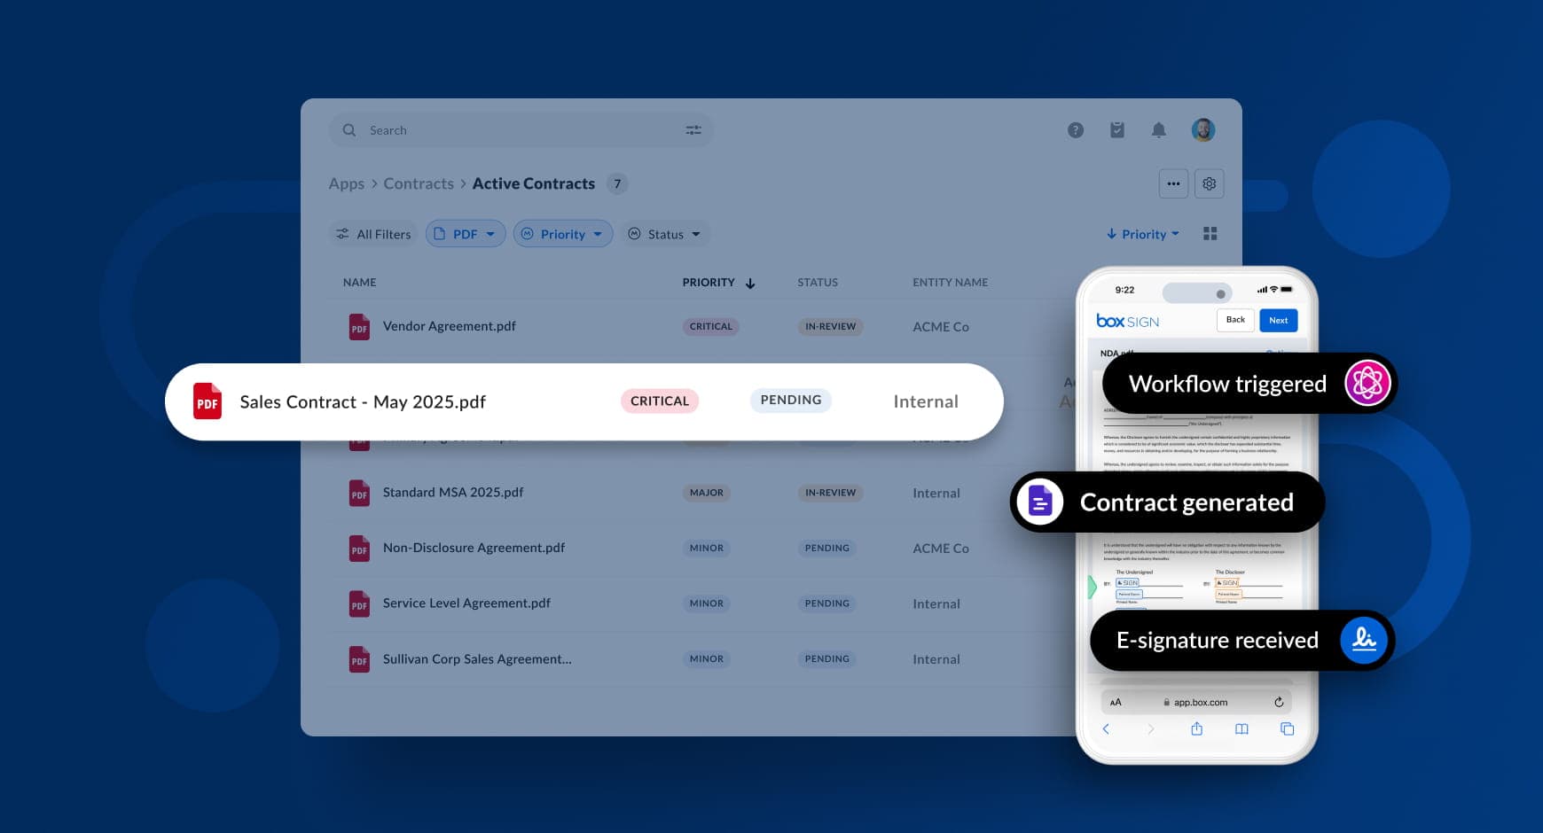Open the user profile avatar
1543x833 pixels.
click(1202, 130)
